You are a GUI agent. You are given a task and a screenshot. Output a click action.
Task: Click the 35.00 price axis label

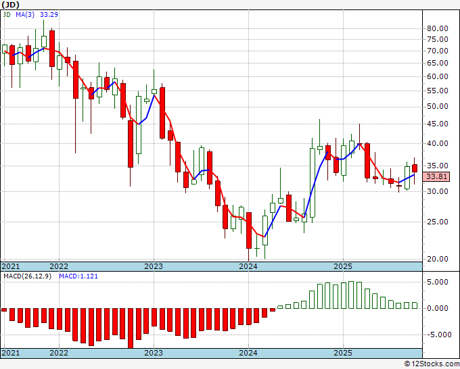438,166
